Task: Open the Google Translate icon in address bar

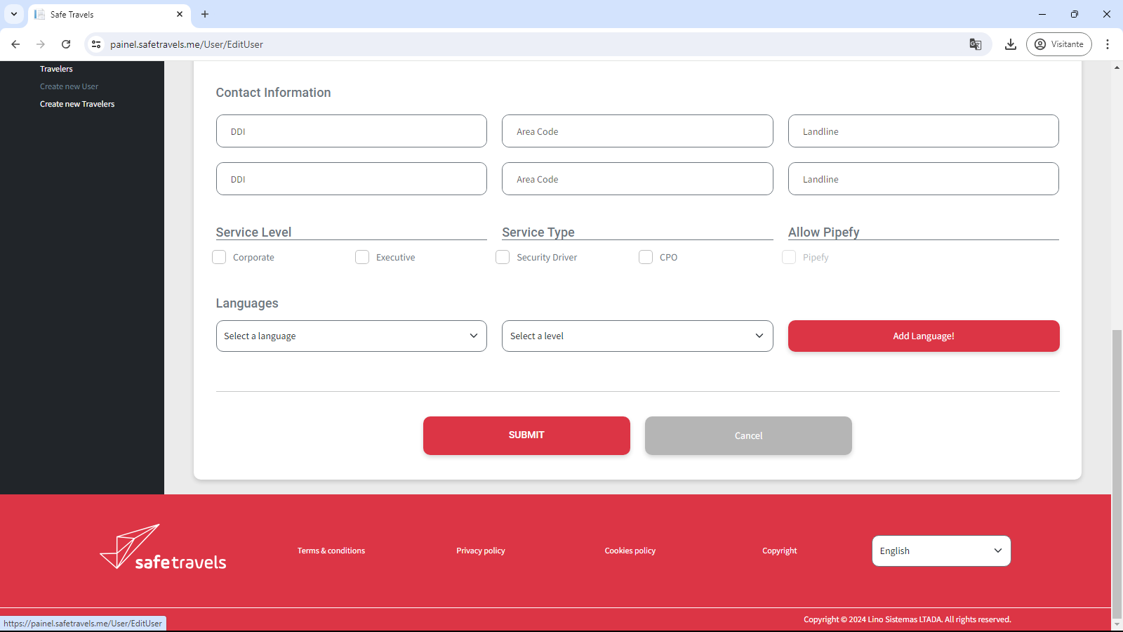Action: coord(975,44)
